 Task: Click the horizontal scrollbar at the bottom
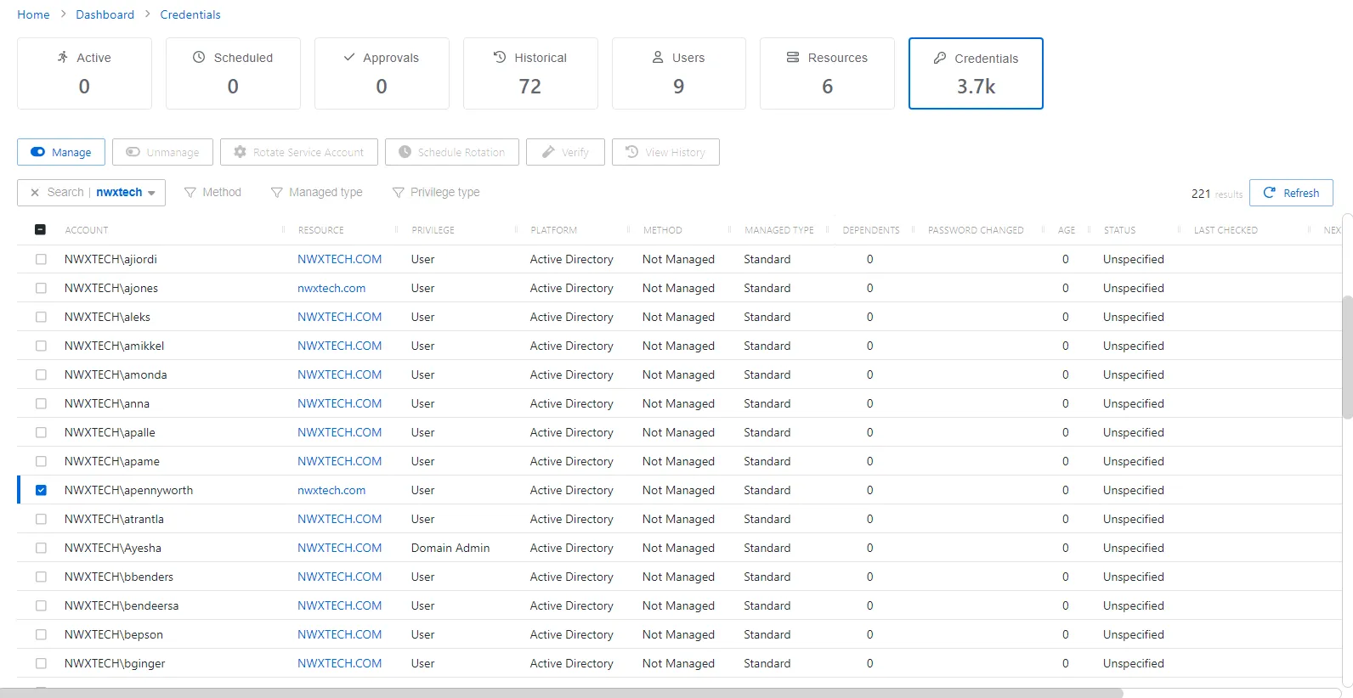click(x=561, y=693)
